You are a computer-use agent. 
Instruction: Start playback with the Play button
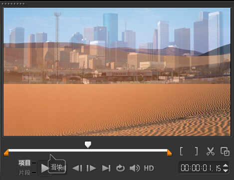pos(45,168)
